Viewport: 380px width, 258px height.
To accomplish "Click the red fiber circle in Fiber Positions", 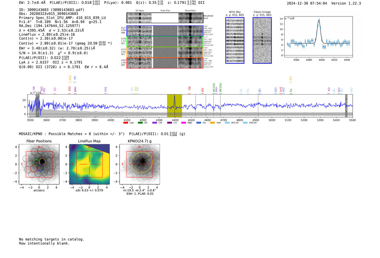I will (x=34, y=169).
